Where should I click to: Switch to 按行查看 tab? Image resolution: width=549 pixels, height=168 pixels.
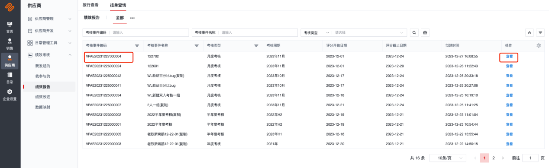point(90,5)
